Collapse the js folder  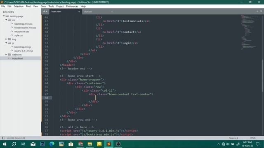click(x=6, y=43)
